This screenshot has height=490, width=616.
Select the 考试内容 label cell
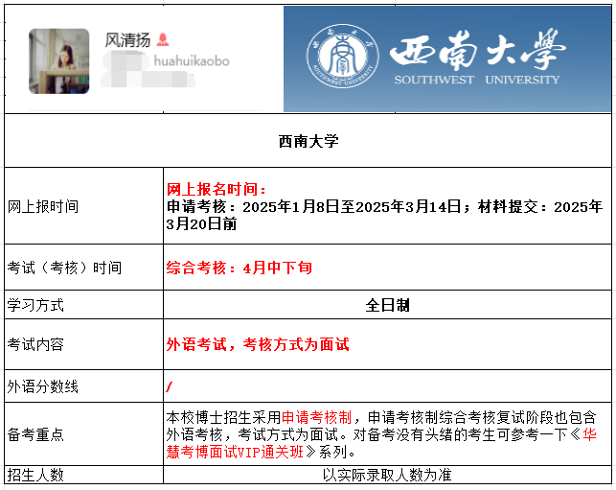(83, 344)
